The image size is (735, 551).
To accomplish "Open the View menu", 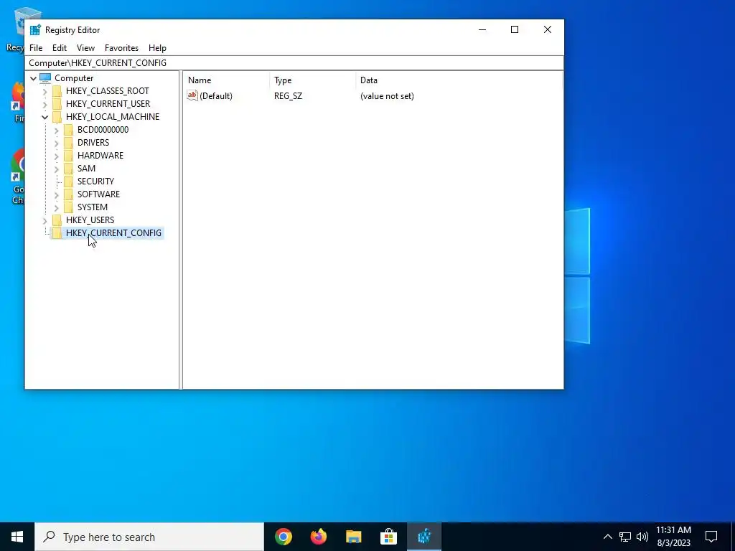I will tap(85, 48).
